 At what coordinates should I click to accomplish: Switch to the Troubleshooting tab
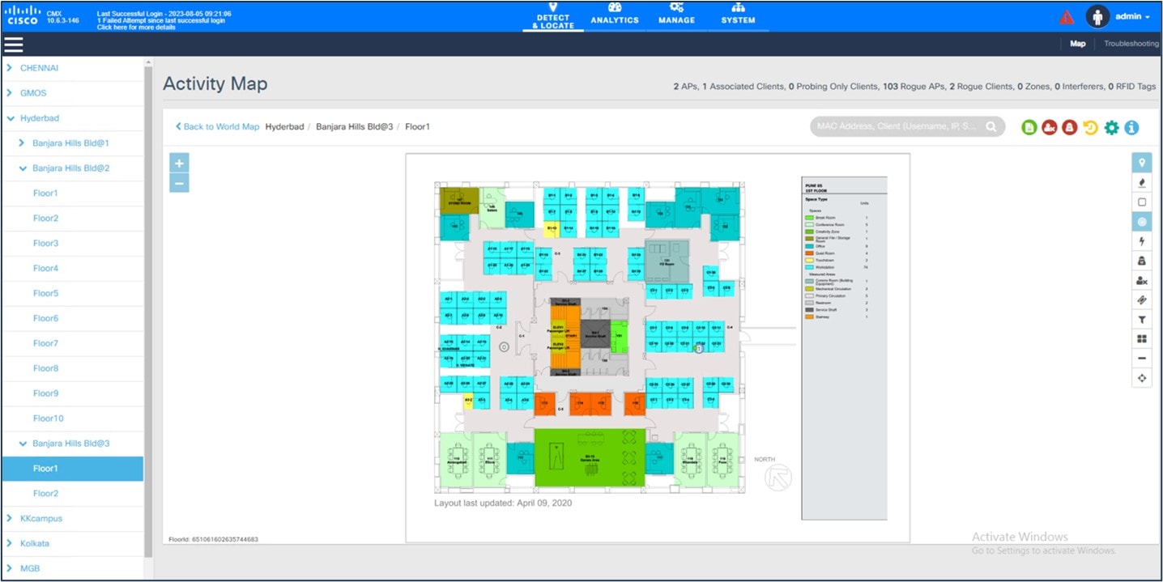(x=1131, y=44)
